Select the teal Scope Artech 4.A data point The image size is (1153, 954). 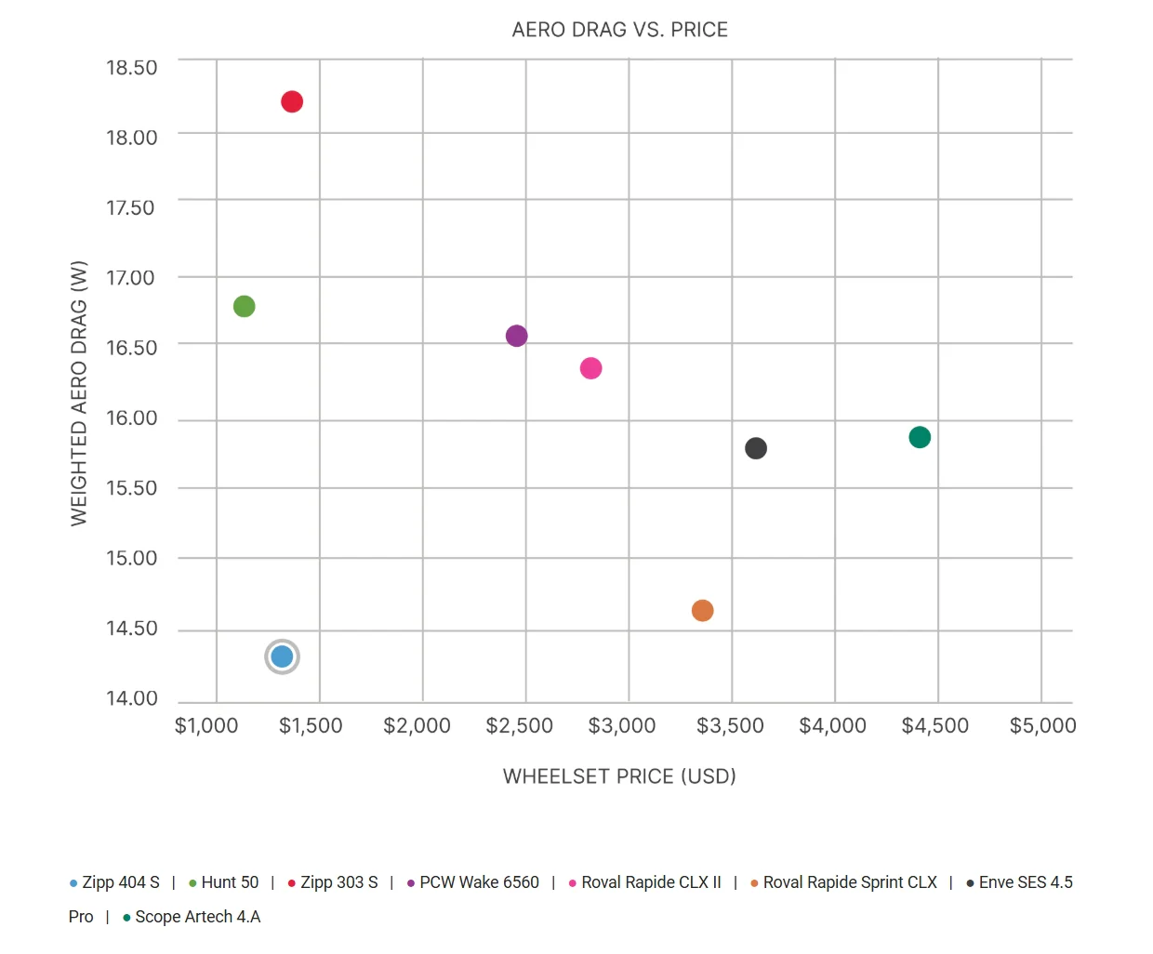tap(920, 437)
